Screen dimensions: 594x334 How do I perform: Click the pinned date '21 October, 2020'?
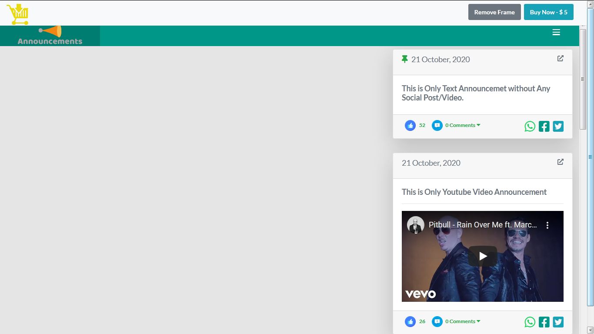pyautogui.click(x=440, y=60)
